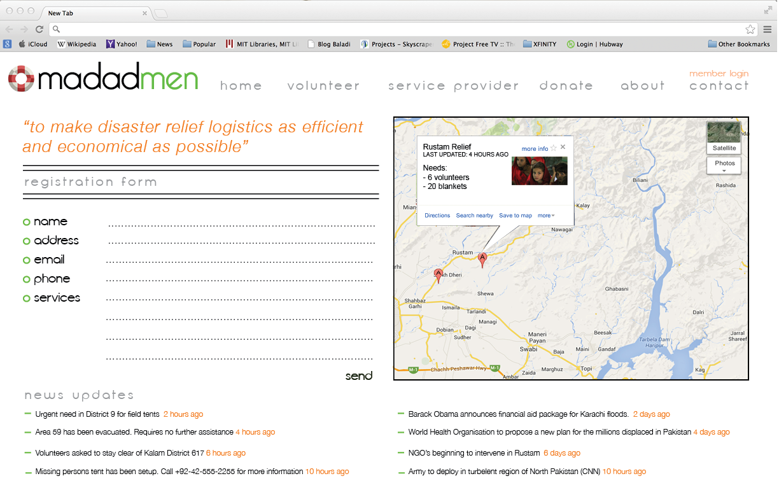This screenshot has width=779, height=504.
Task: Open the Popular bookmarks folder
Action: (199, 44)
